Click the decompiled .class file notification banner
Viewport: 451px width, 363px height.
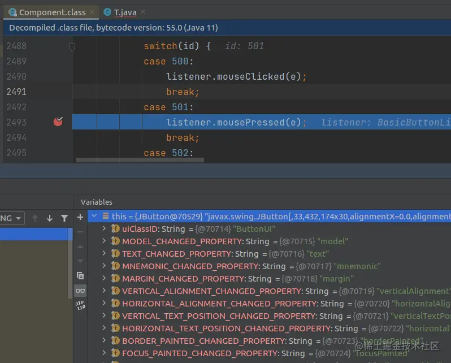pyautogui.click(x=227, y=28)
